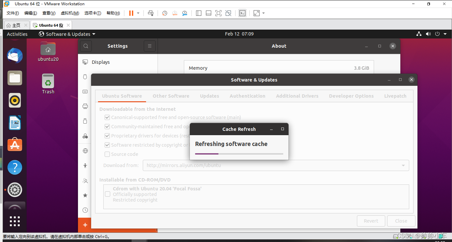Expand the system menu arrow in top bar

[x=445, y=34]
